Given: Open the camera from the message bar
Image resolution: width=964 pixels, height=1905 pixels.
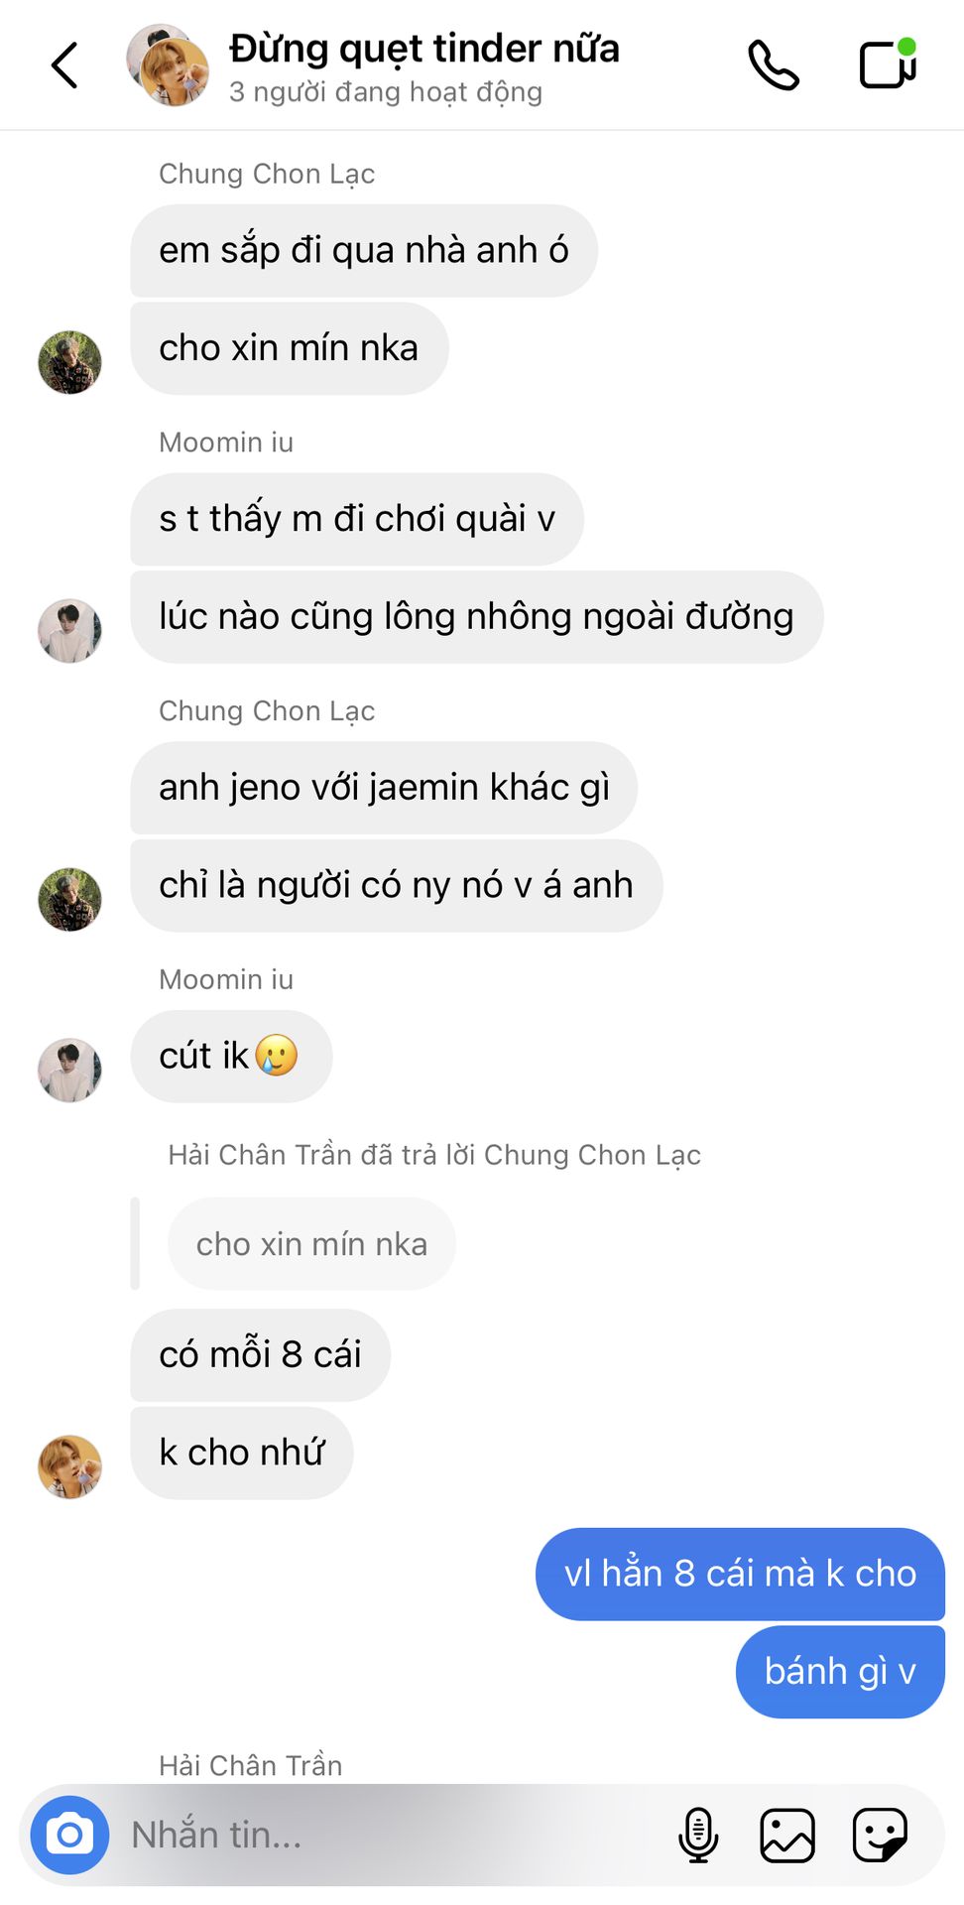Looking at the screenshot, I should (69, 1835).
